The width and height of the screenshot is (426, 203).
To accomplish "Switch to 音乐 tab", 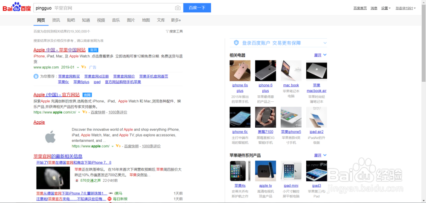I will click(116, 20).
